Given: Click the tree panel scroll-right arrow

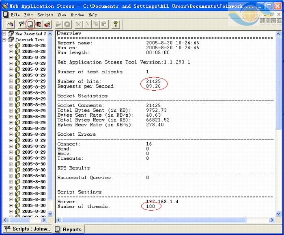Looking at the screenshot, I should (x=44, y=220).
